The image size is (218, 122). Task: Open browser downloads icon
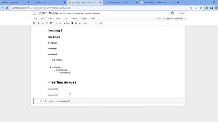coord(207,8)
